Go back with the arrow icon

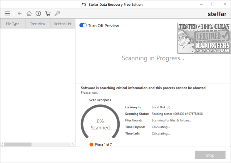click(20, 13)
